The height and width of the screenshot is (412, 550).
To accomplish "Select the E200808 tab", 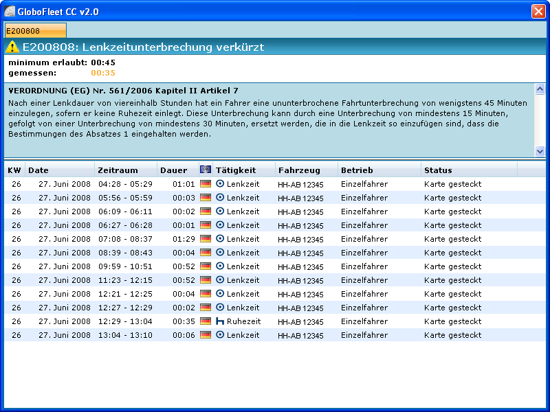I will 35,31.
